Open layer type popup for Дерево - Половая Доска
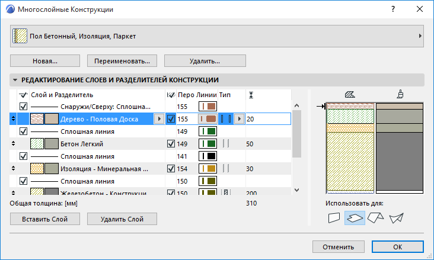The height and width of the screenshot is (260, 434). pyautogui.click(x=240, y=119)
